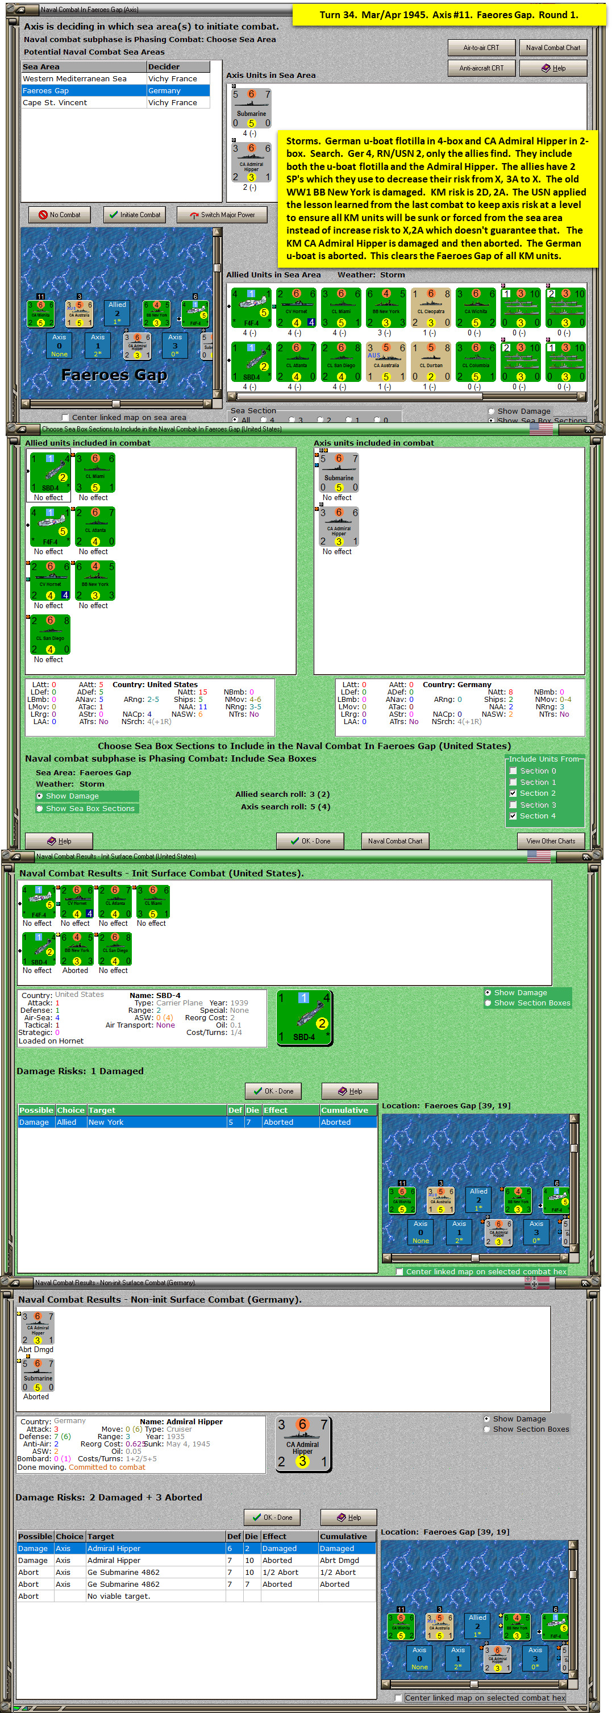Select the CL Durban unit counter
612x1713 pixels.
(x=430, y=361)
